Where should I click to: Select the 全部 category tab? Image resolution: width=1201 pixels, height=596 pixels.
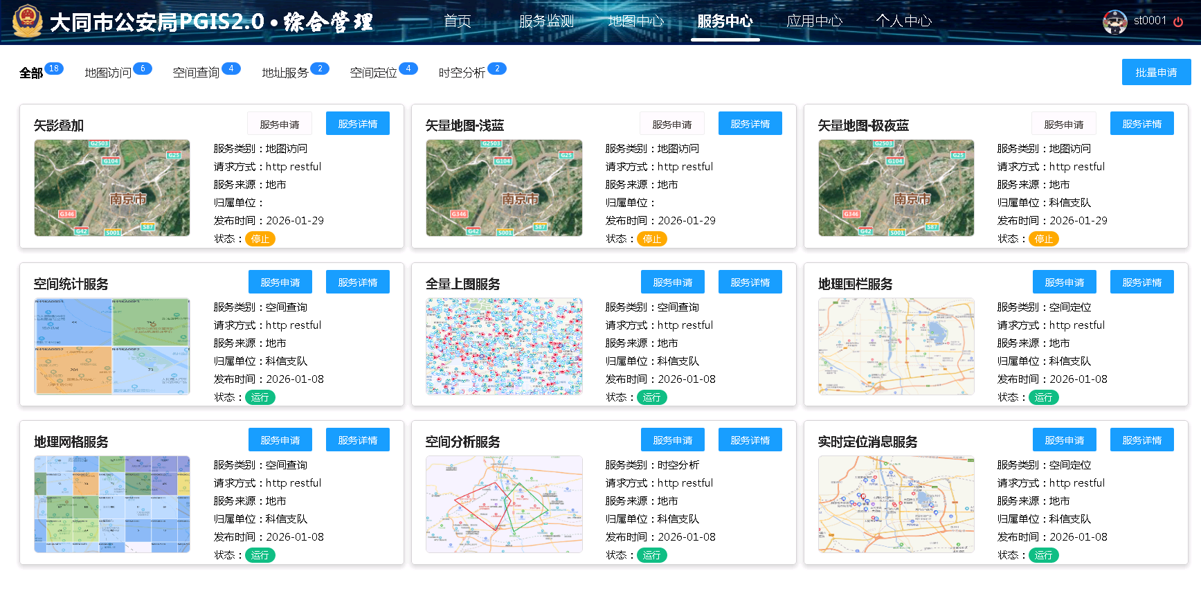31,73
